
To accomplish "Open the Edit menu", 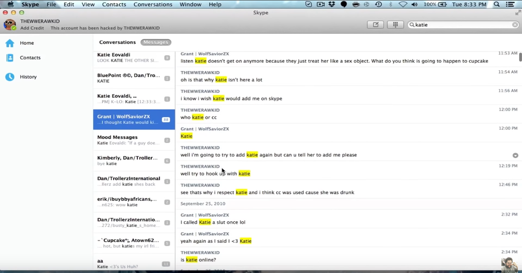I will [69, 4].
